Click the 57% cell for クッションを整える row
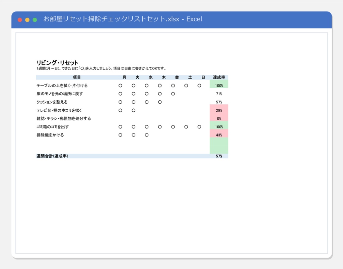 [219, 102]
